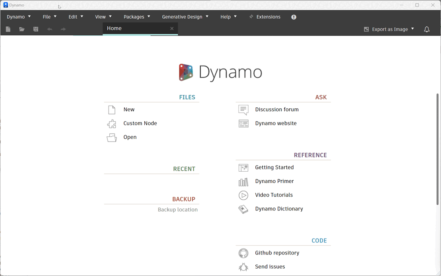
Task: Click the Redo arrow icon
Action: click(x=63, y=29)
